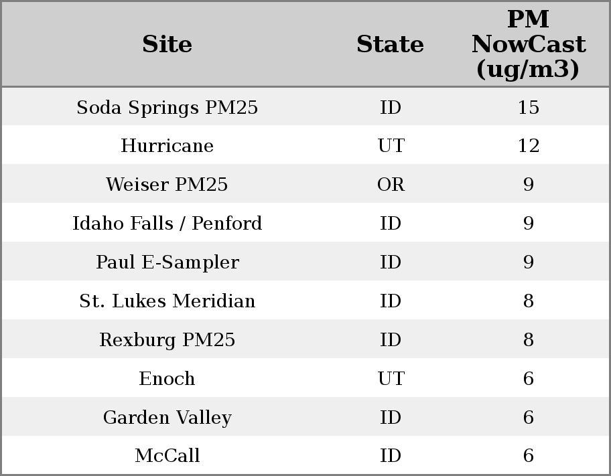611x476 pixels.
Task: Click the ID state cell for Rexburg PM25
Action: point(391,340)
